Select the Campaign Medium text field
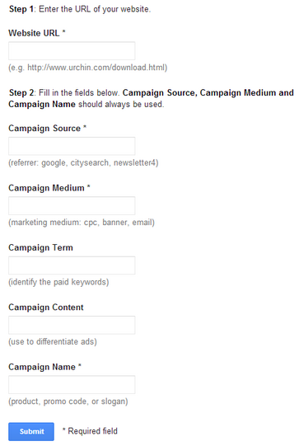The height and width of the screenshot is (446, 299). 72,205
